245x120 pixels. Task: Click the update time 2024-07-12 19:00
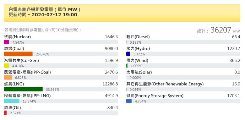coord(54,15)
